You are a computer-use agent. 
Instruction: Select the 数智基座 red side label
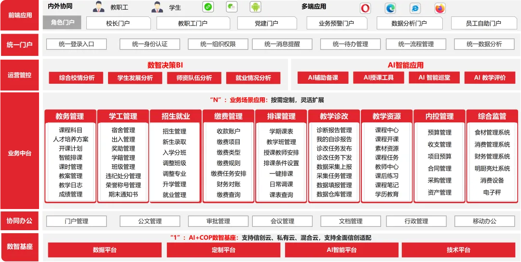[20, 247]
